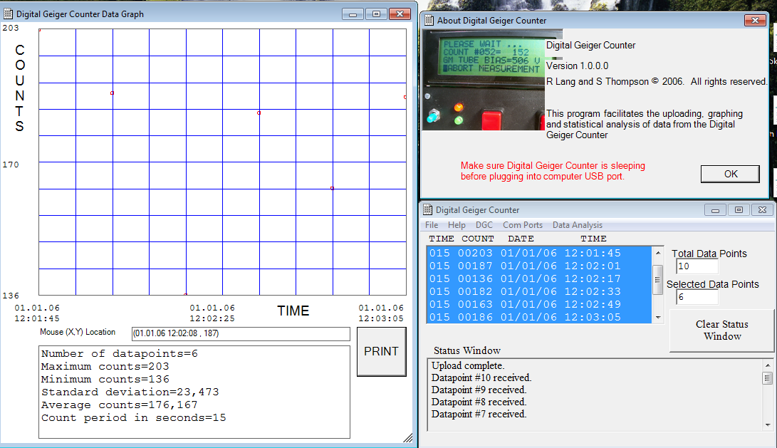Screen dimensions: 777x448
Task: Click the data list's scroll down arrow
Action: 658,317
